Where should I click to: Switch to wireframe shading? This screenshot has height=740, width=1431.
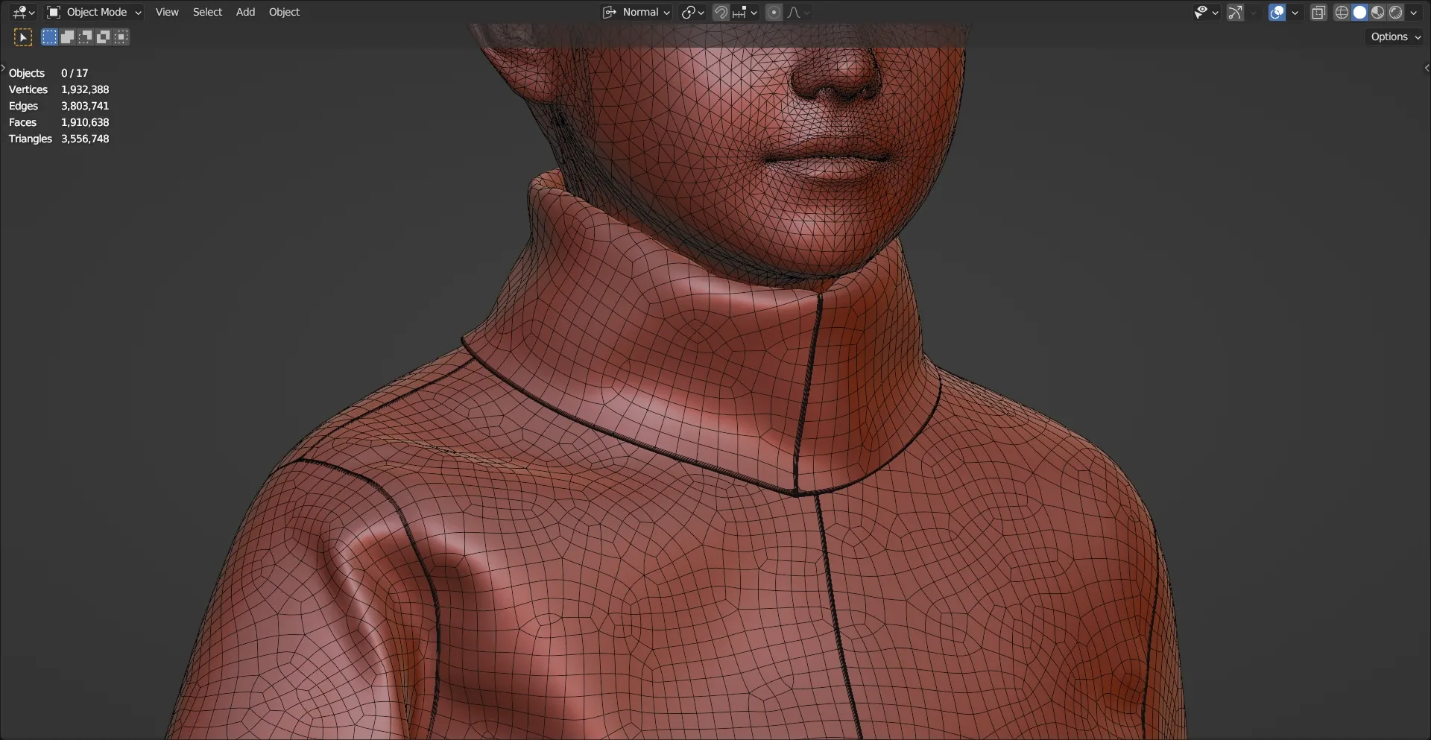[x=1342, y=12]
